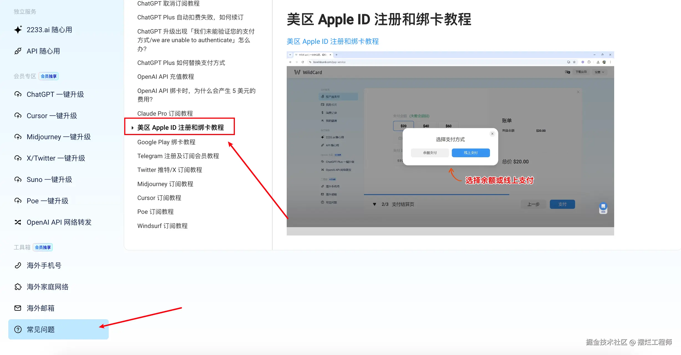The width and height of the screenshot is (681, 355).
Task: Click the 海外手机号 link icon
Action: coord(18,265)
